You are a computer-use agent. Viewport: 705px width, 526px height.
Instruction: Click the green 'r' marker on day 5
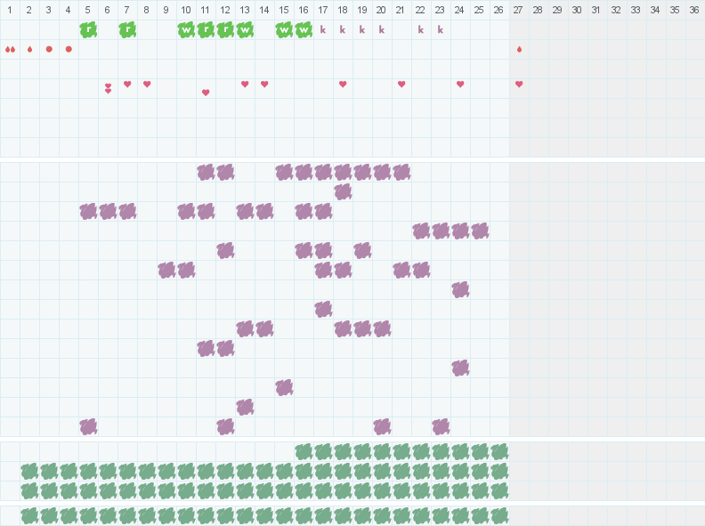point(89,30)
